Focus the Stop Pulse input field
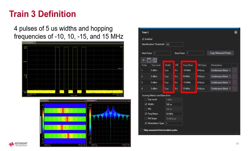This screenshot has height=151, width=248. (x=195, y=53)
